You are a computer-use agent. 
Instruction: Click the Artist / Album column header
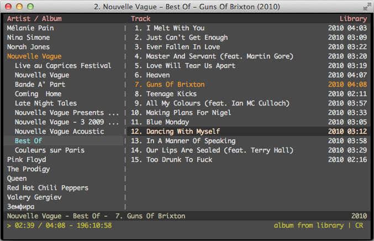click(x=34, y=19)
